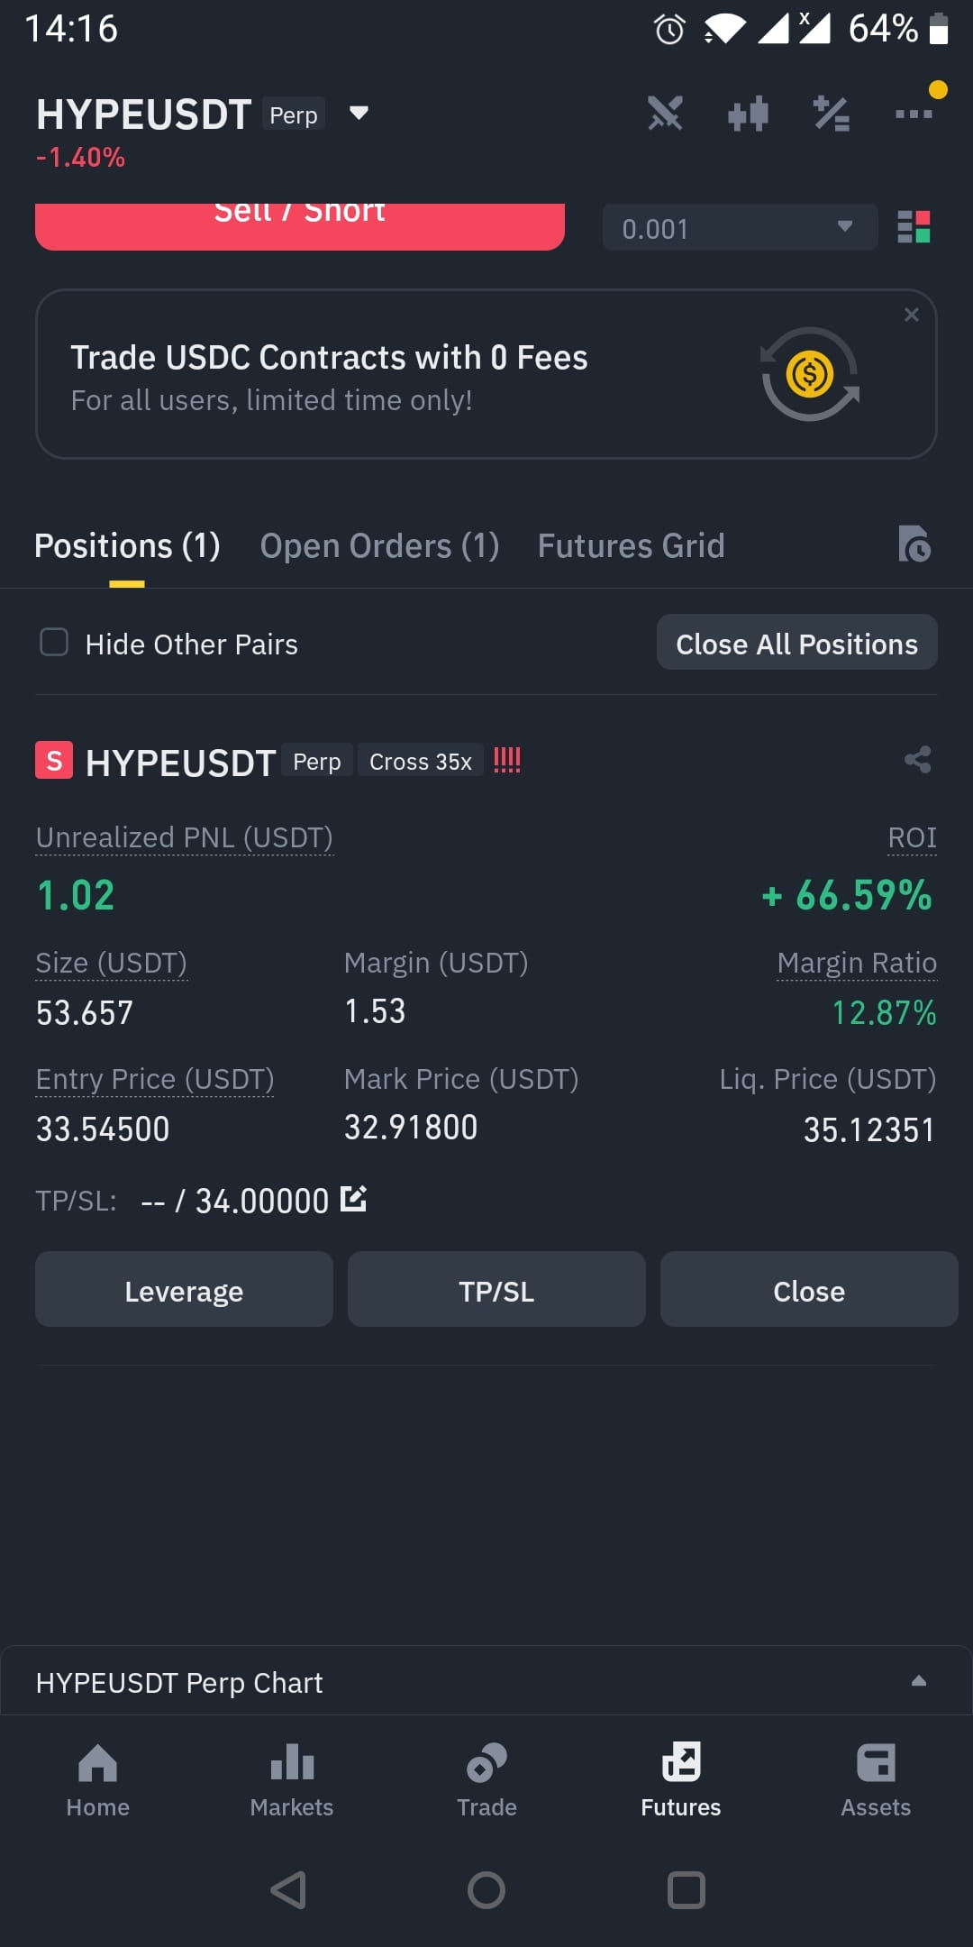Screen dimensions: 973x1947
Task: Share the HYPEUSDT position
Action: (x=917, y=760)
